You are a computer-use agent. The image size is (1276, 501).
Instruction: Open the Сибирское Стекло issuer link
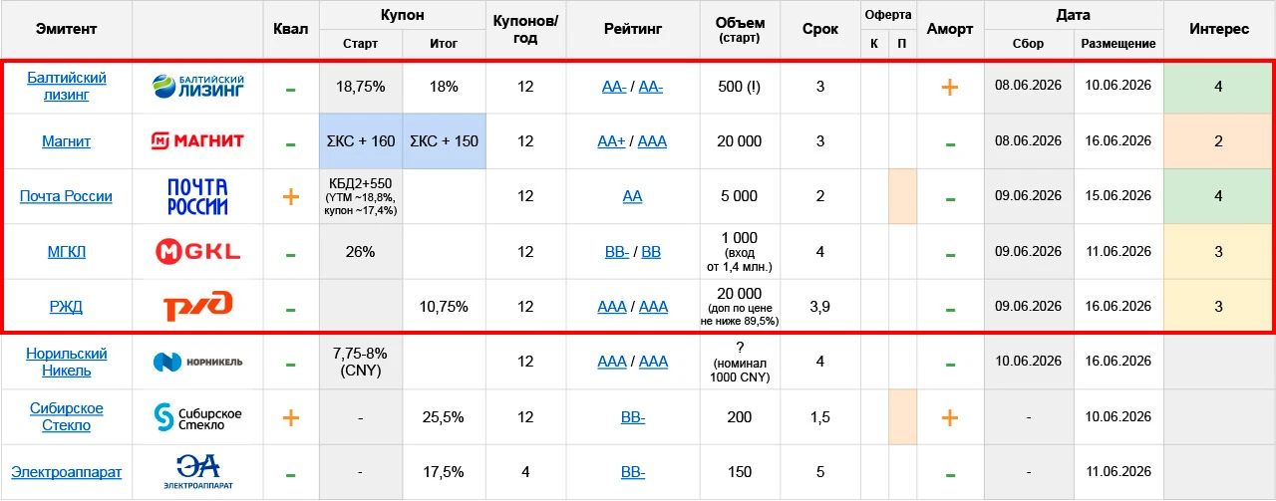pyautogui.click(x=67, y=416)
